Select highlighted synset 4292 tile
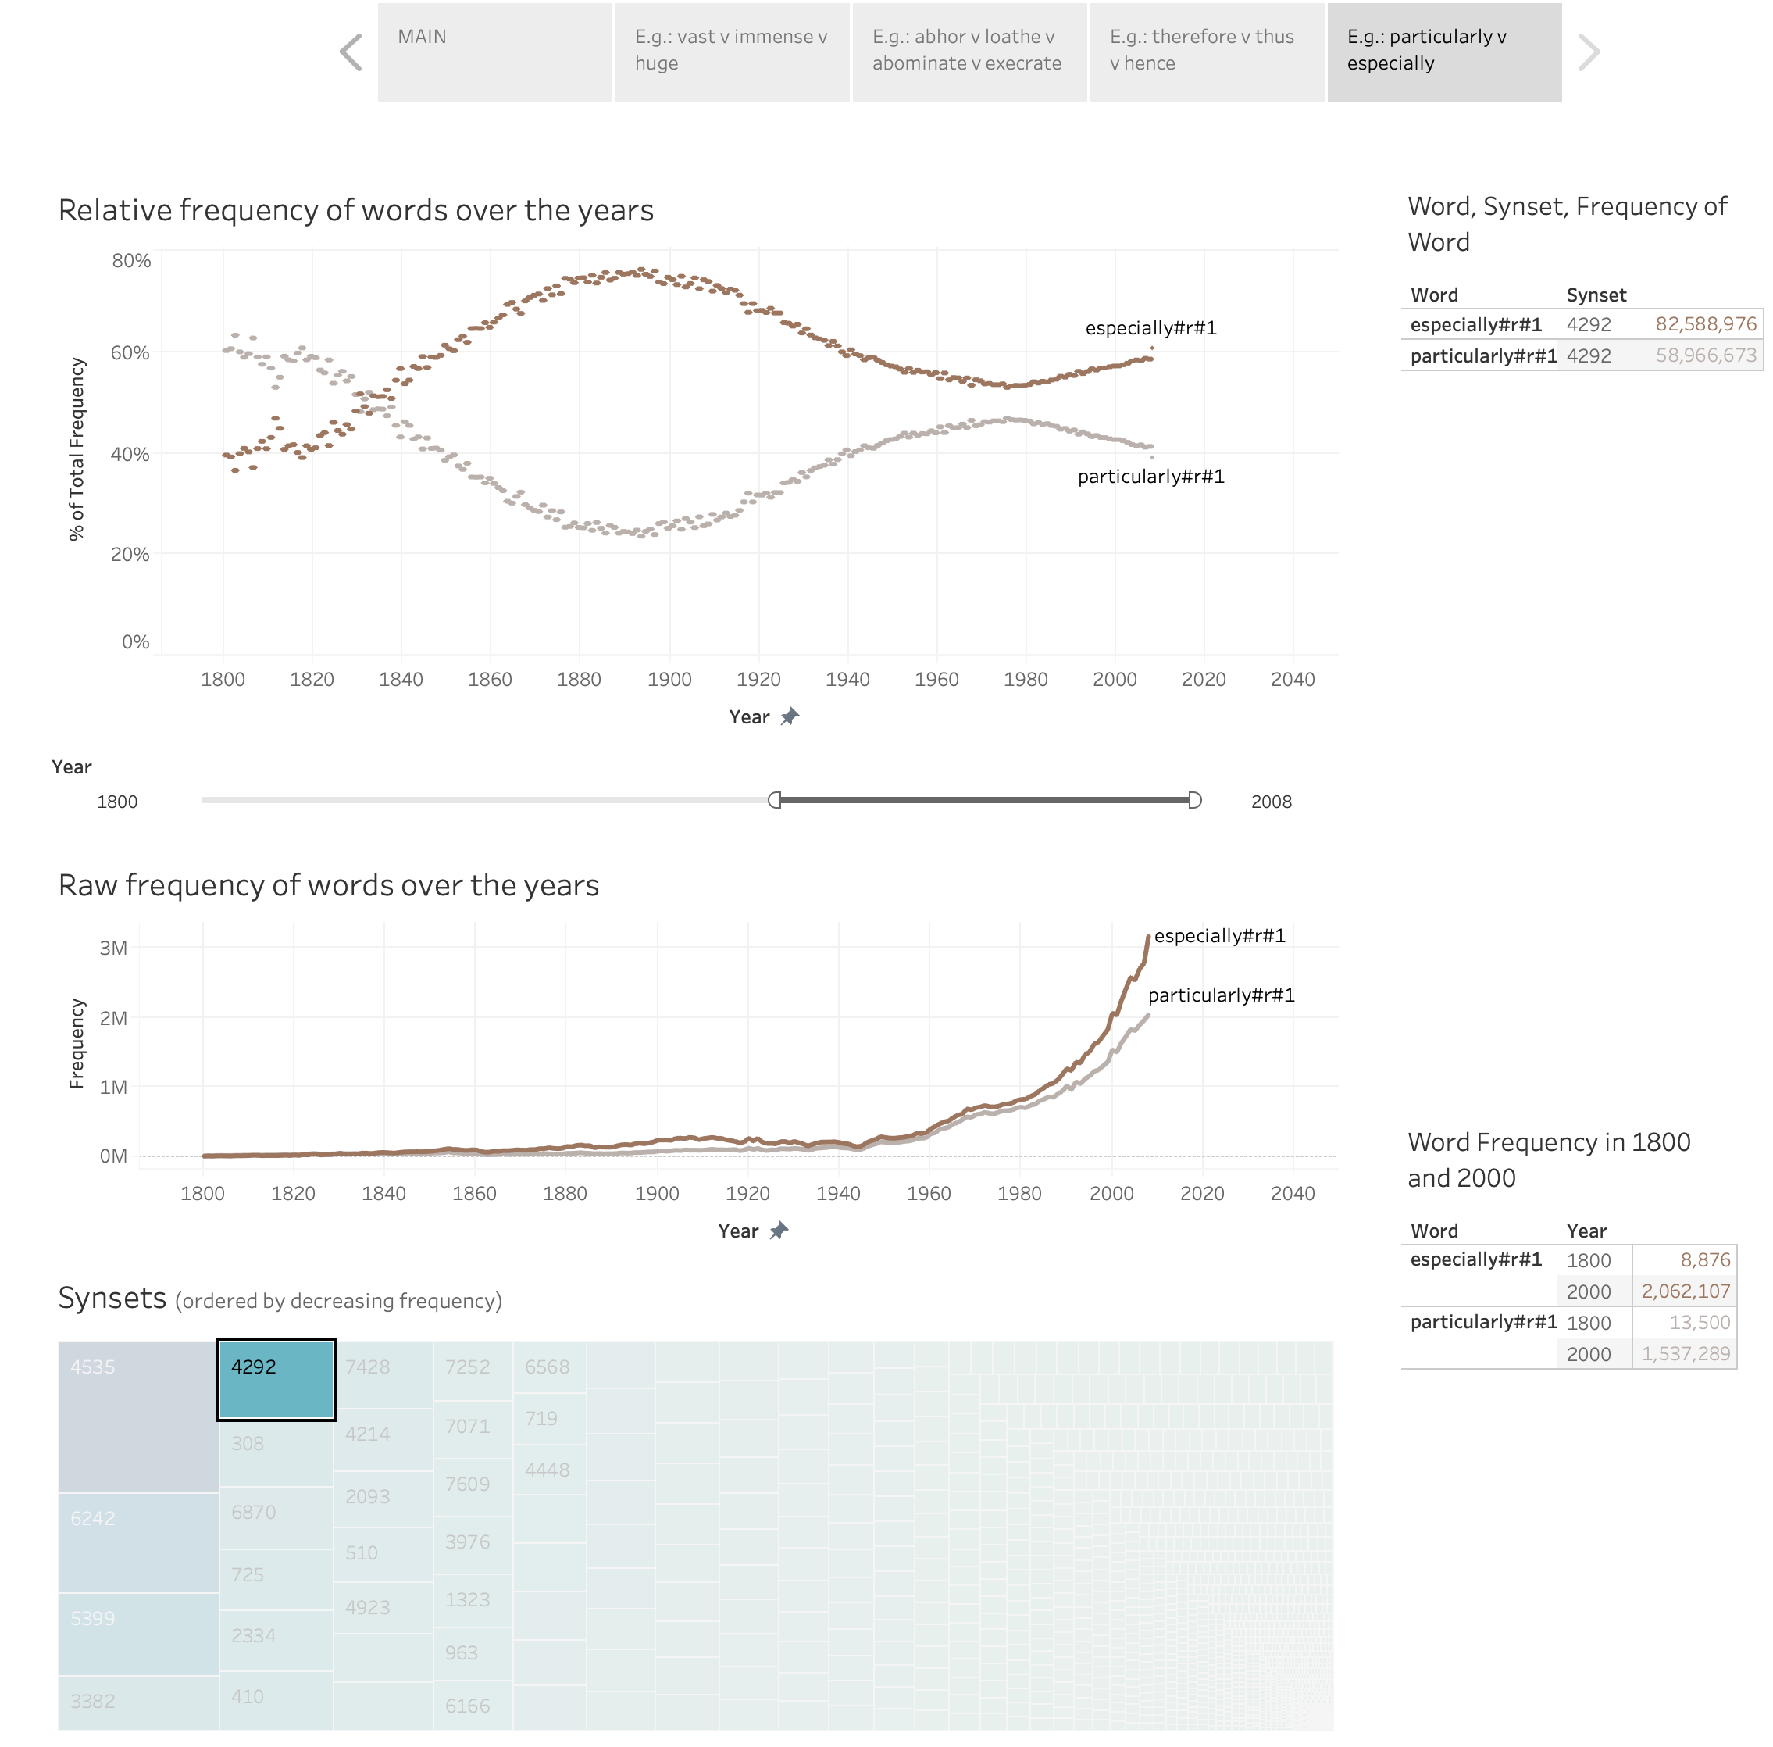The width and height of the screenshot is (1773, 1747). tap(276, 1379)
